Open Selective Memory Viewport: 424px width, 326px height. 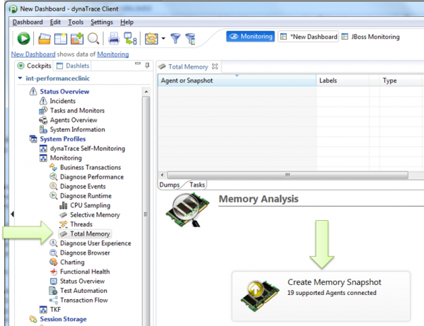point(95,215)
